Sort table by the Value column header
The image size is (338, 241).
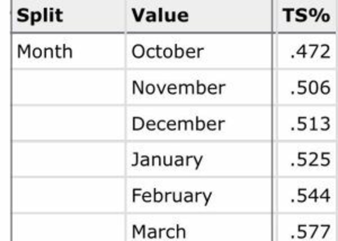tap(160, 15)
